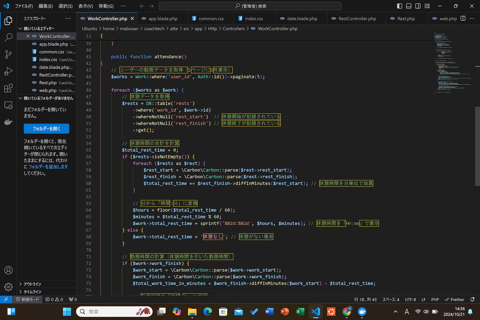The image size is (480, 320).
Task: Expand the アウトライン section
Action: click(x=47, y=284)
